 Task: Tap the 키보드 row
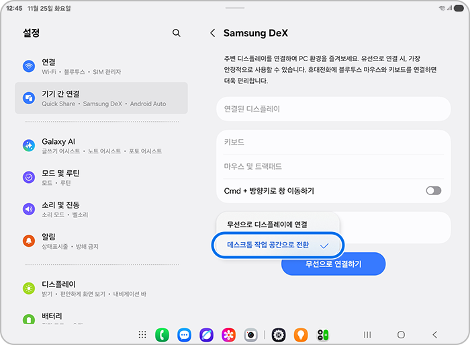pyautogui.click(x=333, y=142)
